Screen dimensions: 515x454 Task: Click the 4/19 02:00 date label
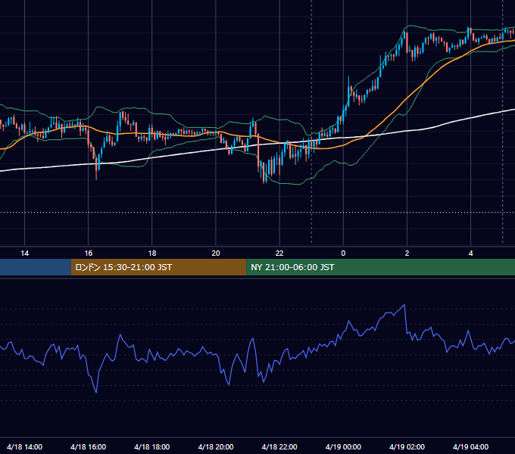tap(407, 446)
